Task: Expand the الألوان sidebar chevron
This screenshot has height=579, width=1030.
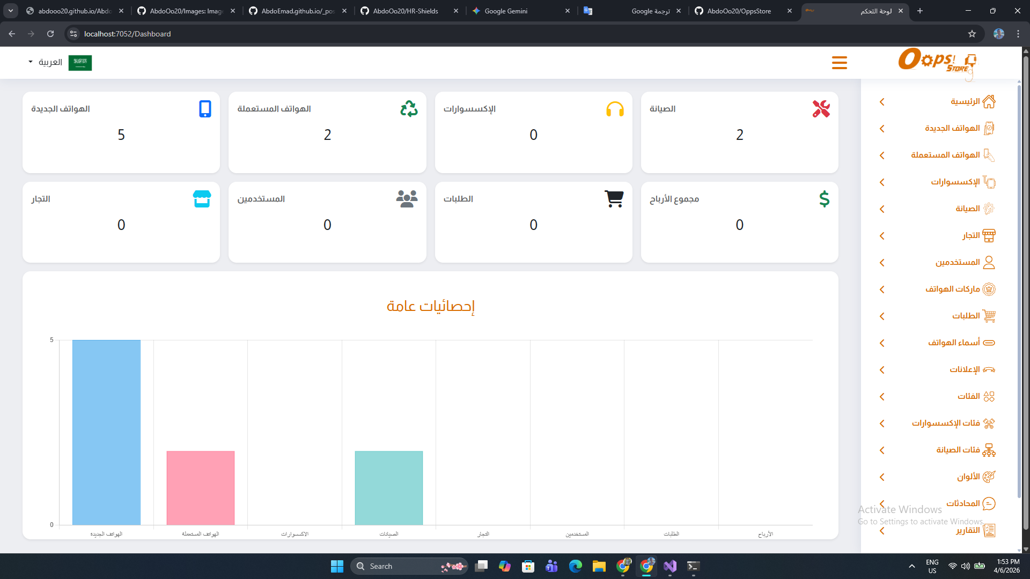Action: [882, 477]
